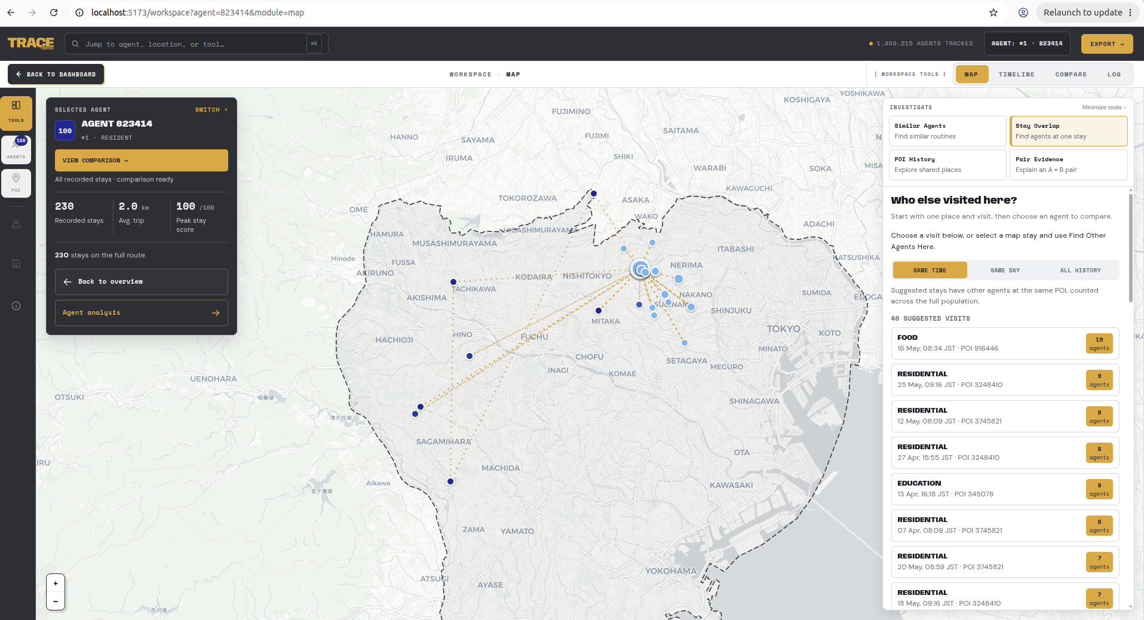Open the Switch agent dropdown
The height and width of the screenshot is (620, 1144).
211,110
